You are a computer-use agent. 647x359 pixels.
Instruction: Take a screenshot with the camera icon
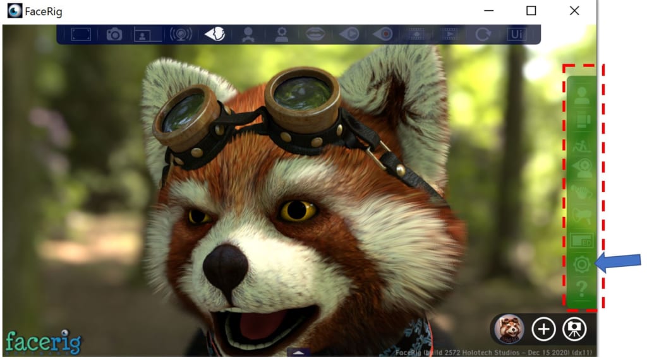114,34
